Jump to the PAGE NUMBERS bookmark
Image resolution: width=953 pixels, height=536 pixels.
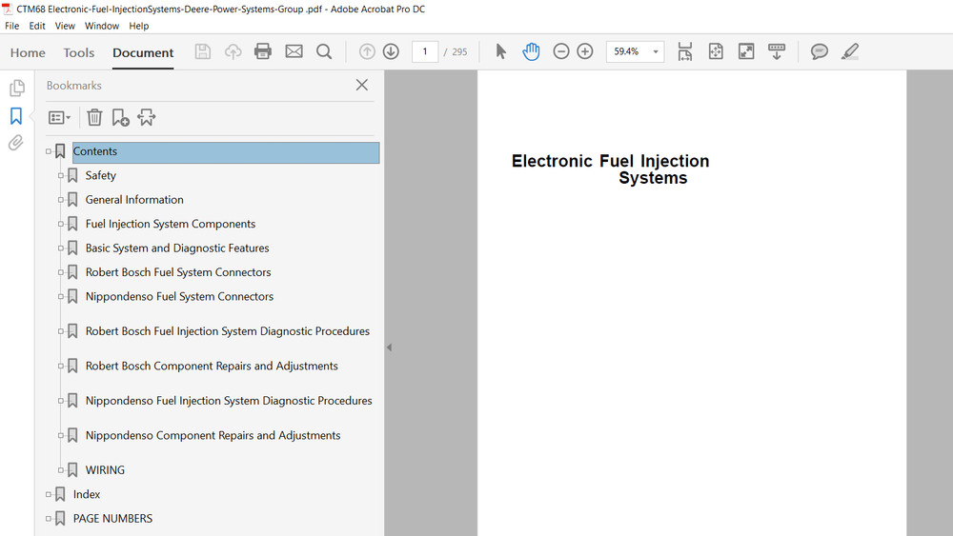click(112, 519)
